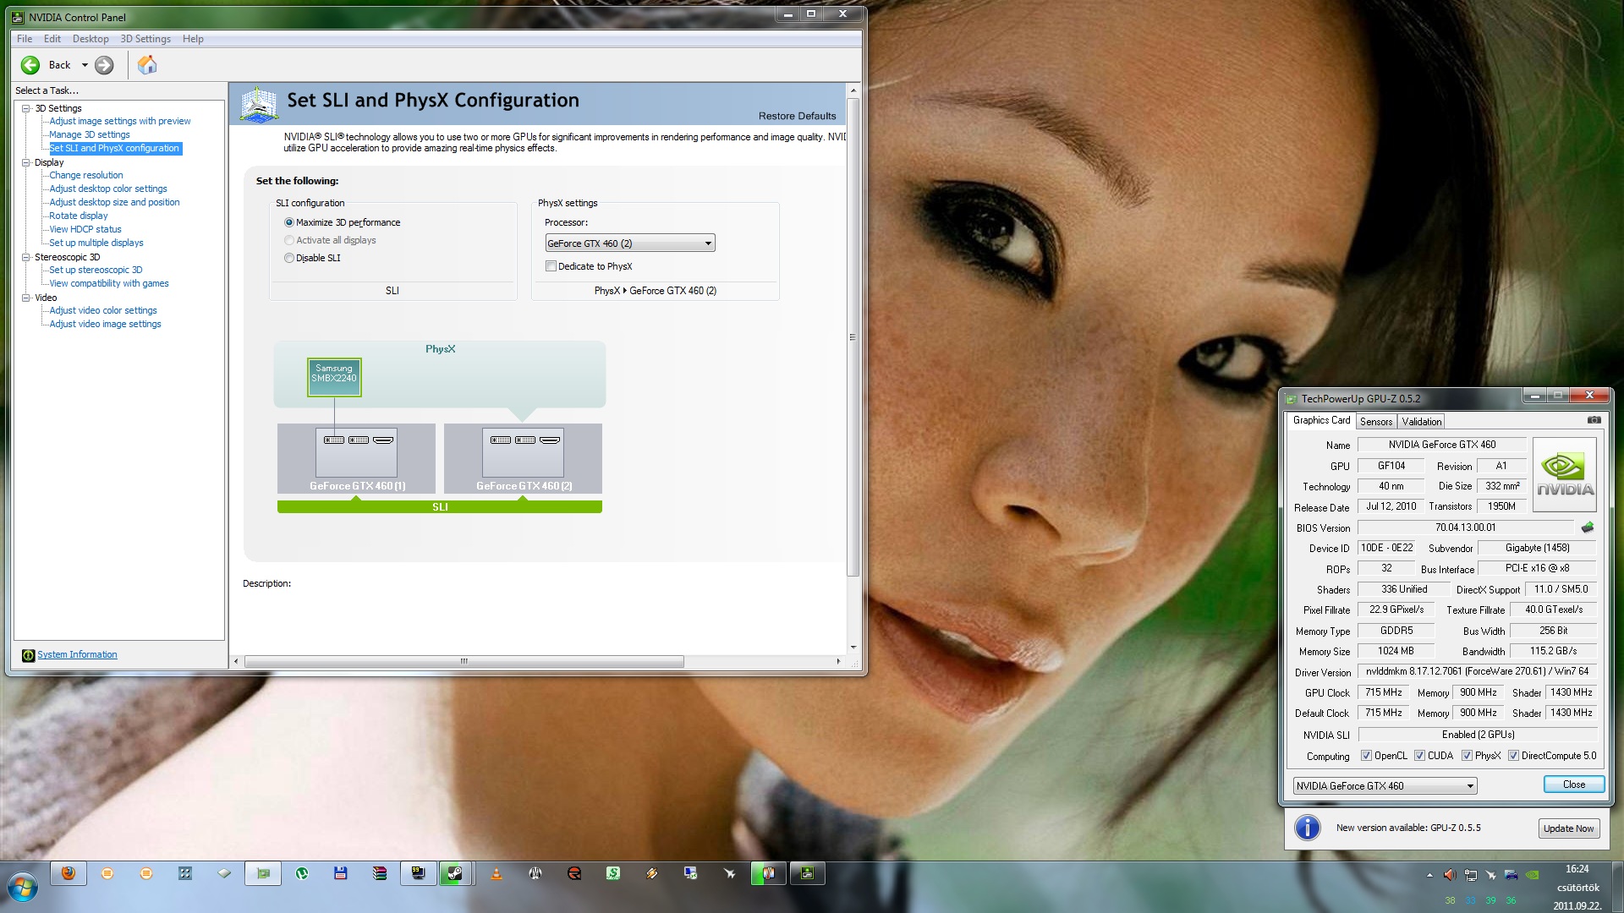1624x913 pixels.
Task: Open the 3D Settings menu
Action: pyautogui.click(x=145, y=39)
